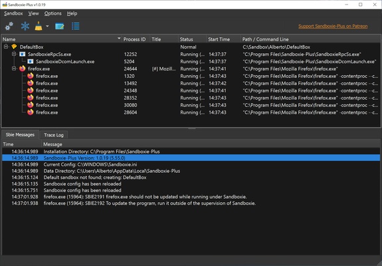Click start time 14:37:42 cell
The image size is (382, 266).
coord(217,83)
